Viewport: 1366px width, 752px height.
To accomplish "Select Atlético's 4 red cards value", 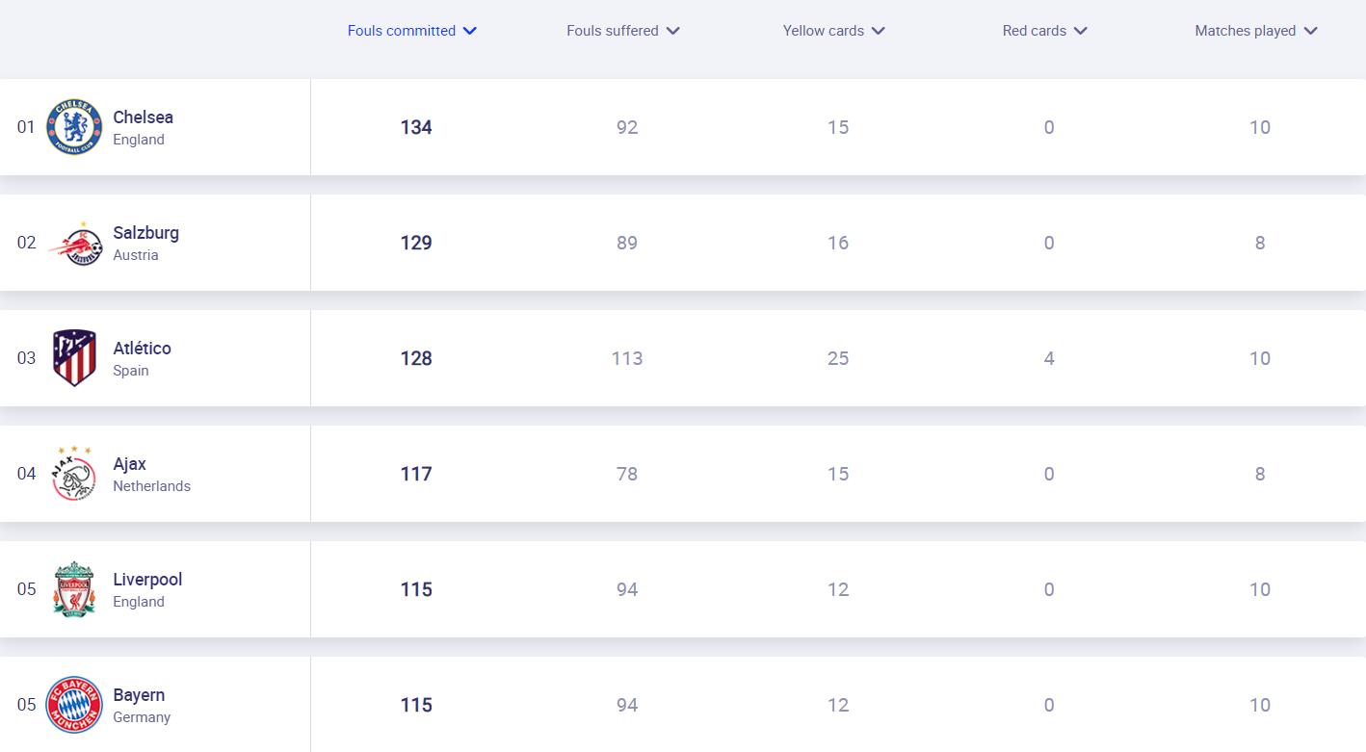I will (x=1049, y=358).
